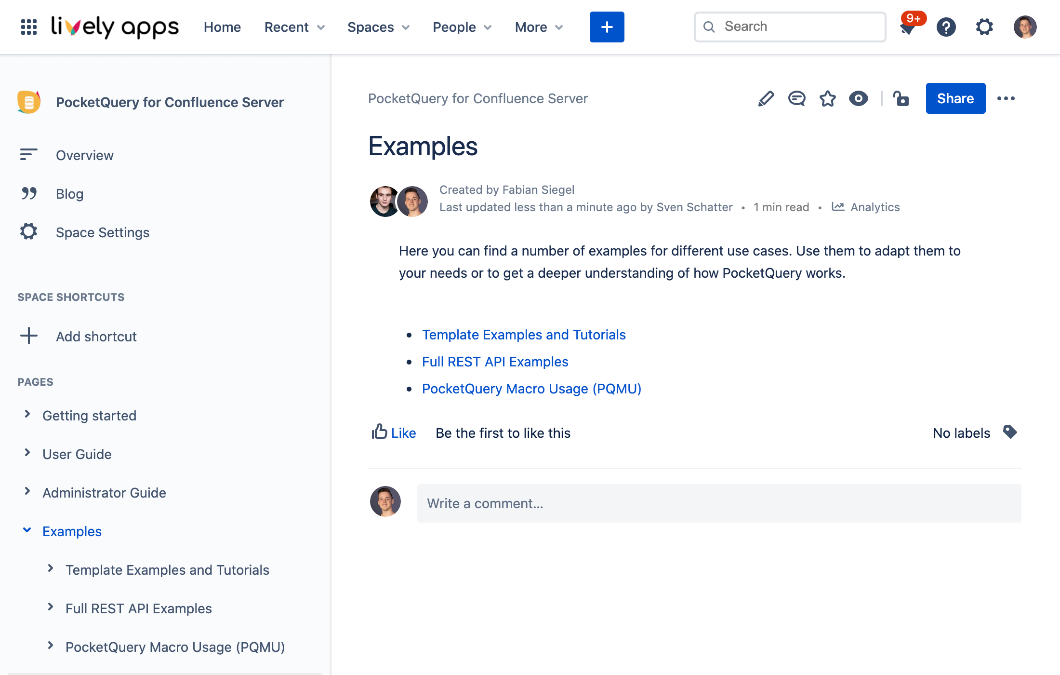Viewport: 1060px width, 675px height.
Task: Click the No labels text
Action: (x=962, y=433)
